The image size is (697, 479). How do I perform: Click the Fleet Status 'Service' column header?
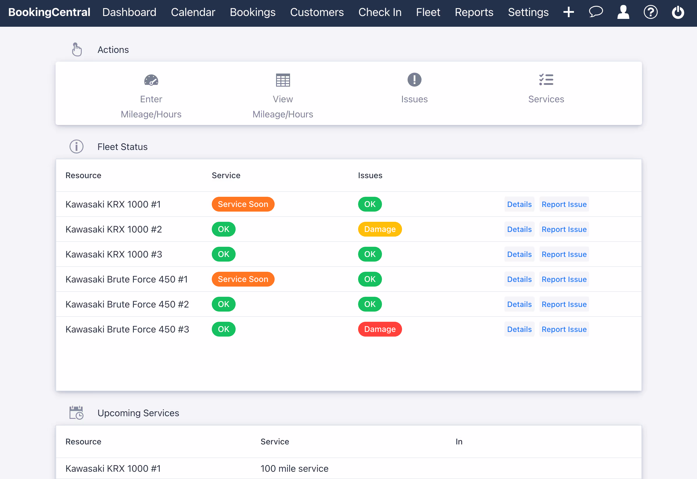coord(226,175)
